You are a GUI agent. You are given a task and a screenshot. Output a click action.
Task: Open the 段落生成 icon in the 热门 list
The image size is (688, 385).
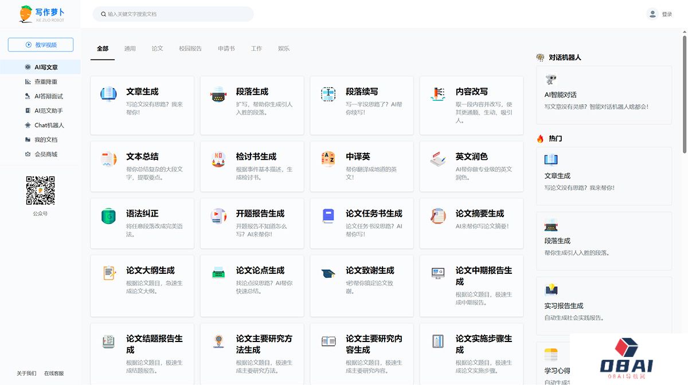click(x=551, y=225)
